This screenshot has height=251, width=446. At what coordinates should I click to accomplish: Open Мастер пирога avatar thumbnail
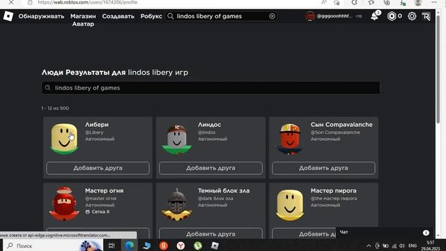pyautogui.click(x=290, y=205)
